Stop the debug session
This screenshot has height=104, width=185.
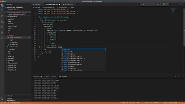(x=164, y=4)
